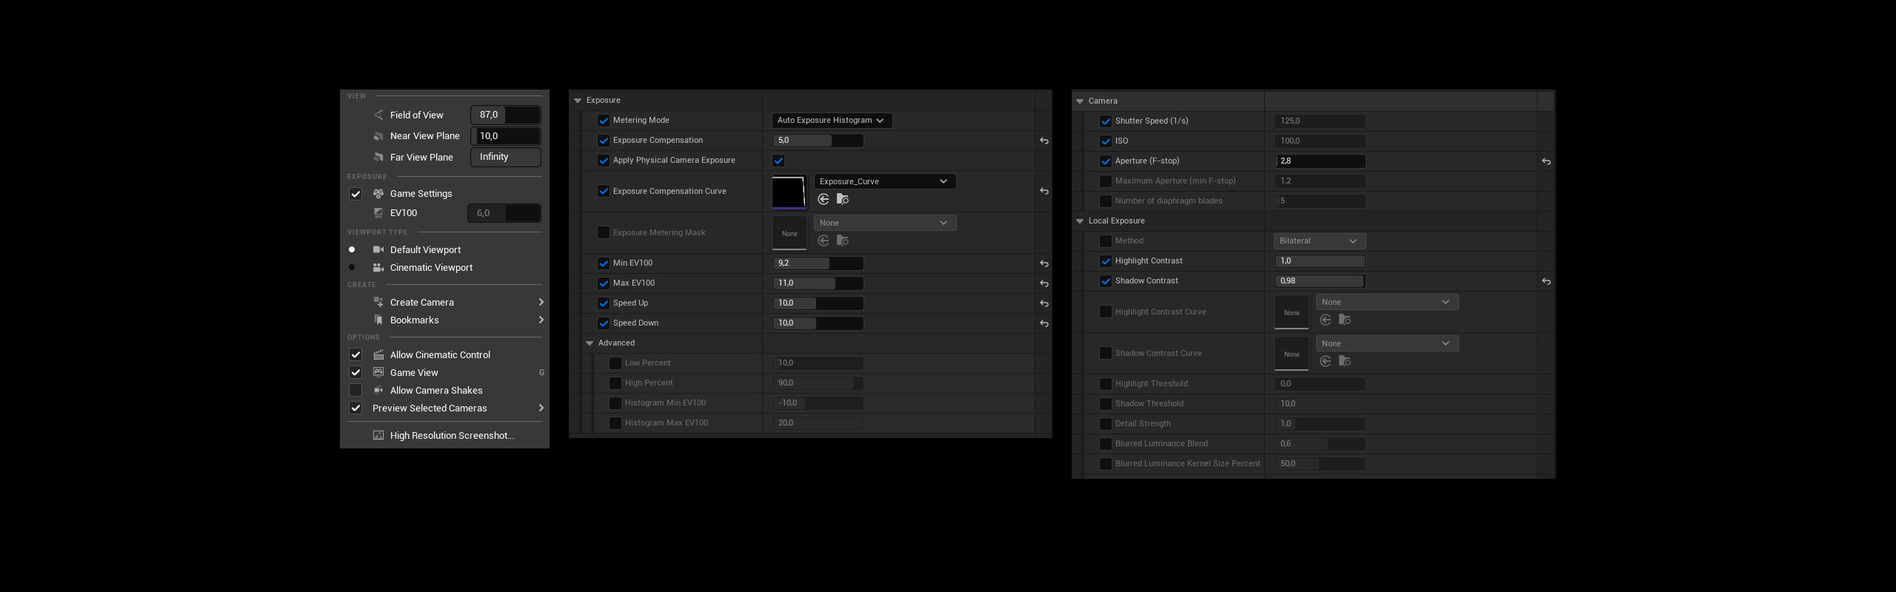Viewport: 1896px width, 592px height.
Task: Click the Exposure Compensation 5,0 slider
Action: click(818, 141)
